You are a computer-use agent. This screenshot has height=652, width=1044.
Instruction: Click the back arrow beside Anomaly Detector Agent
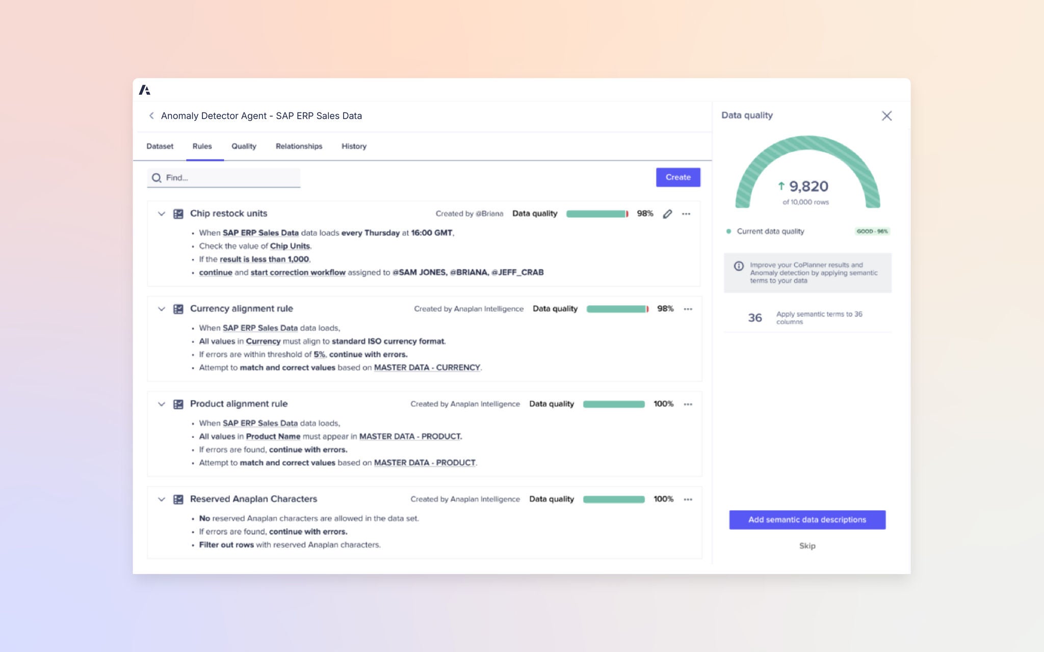[x=151, y=116]
